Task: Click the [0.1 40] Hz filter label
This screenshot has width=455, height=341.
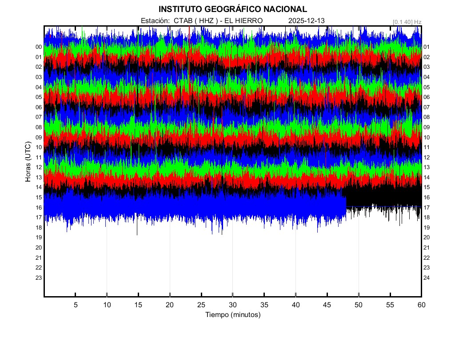Action: (x=407, y=22)
